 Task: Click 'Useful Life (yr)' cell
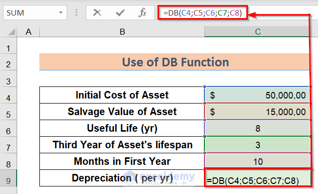click(x=122, y=128)
